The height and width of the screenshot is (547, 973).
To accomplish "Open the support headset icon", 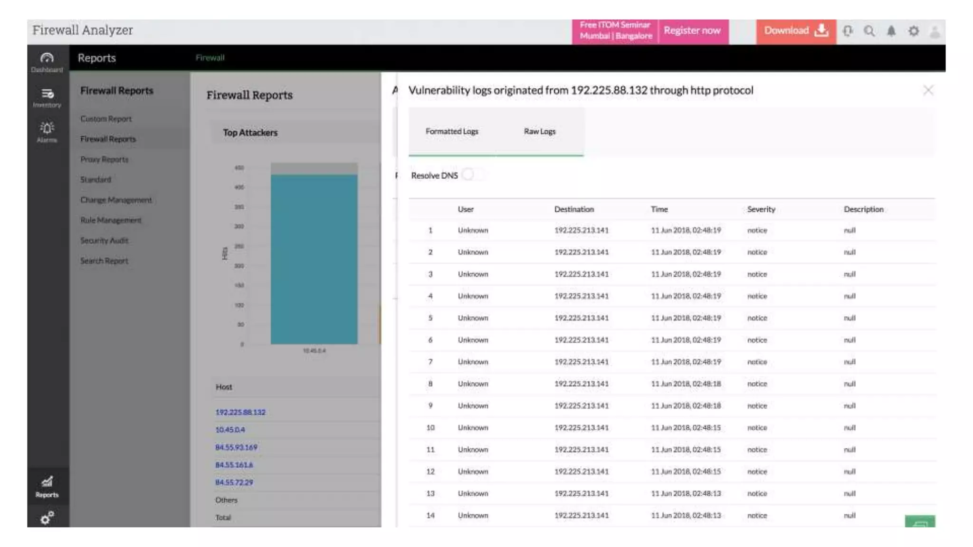I will click(848, 31).
